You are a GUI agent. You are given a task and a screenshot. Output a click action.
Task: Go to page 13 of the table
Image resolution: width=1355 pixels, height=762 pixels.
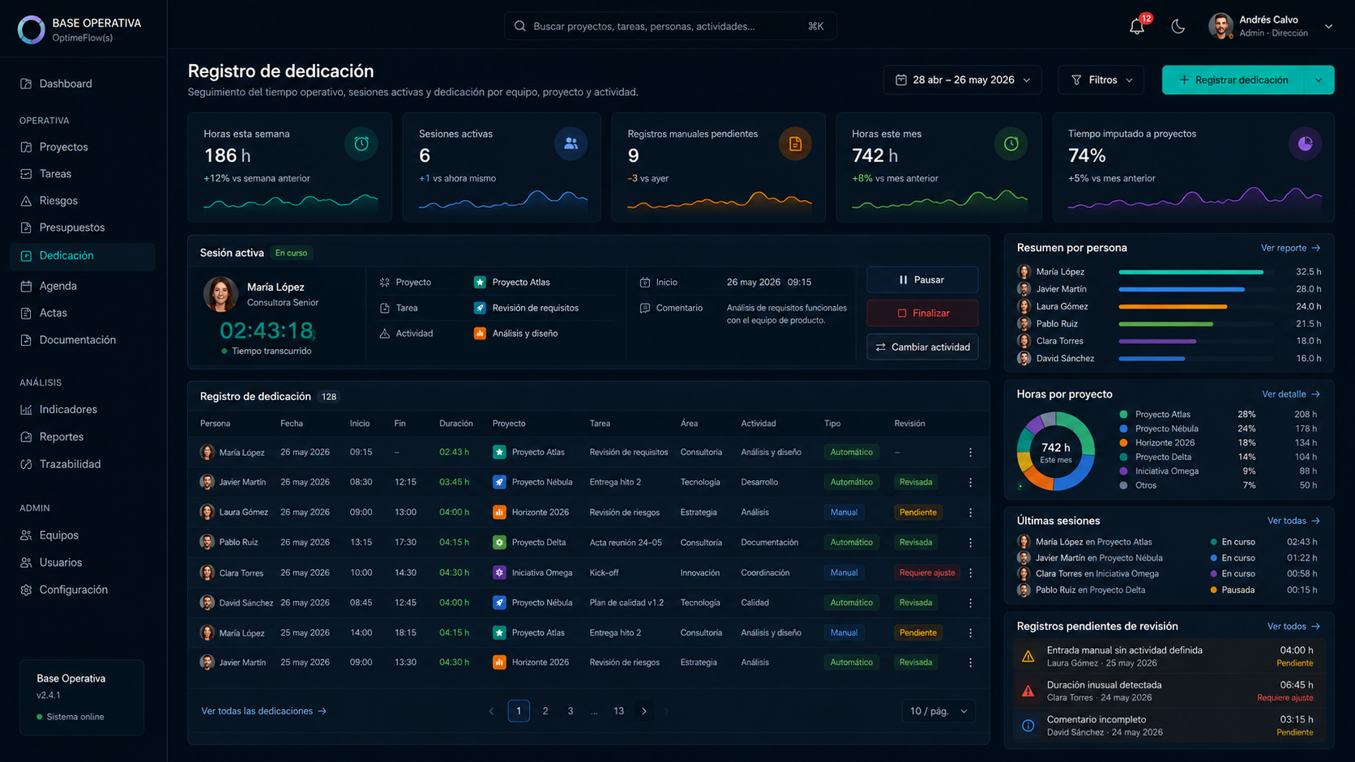pos(618,711)
